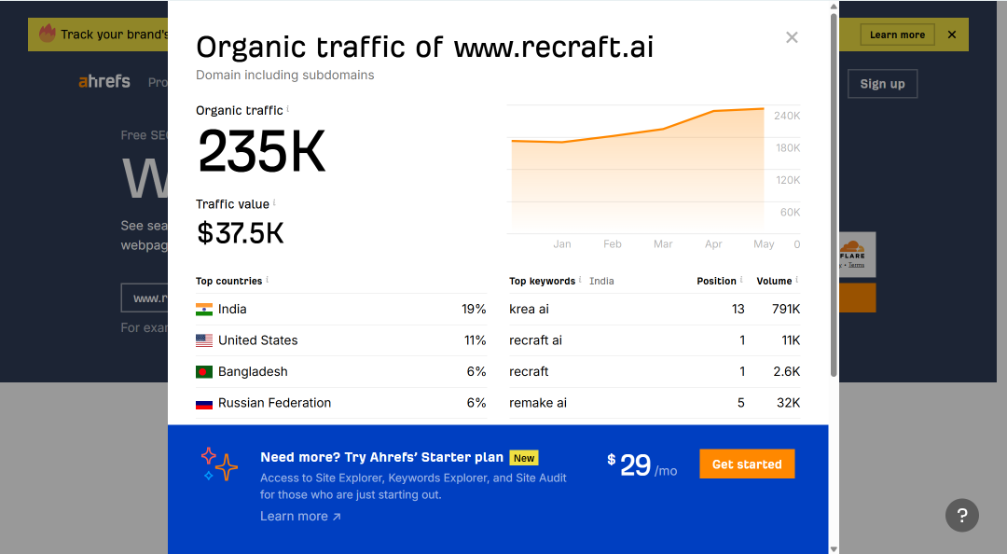The image size is (1007, 554).
Task: Click the keyword 'remake ai'
Action: 538,403
